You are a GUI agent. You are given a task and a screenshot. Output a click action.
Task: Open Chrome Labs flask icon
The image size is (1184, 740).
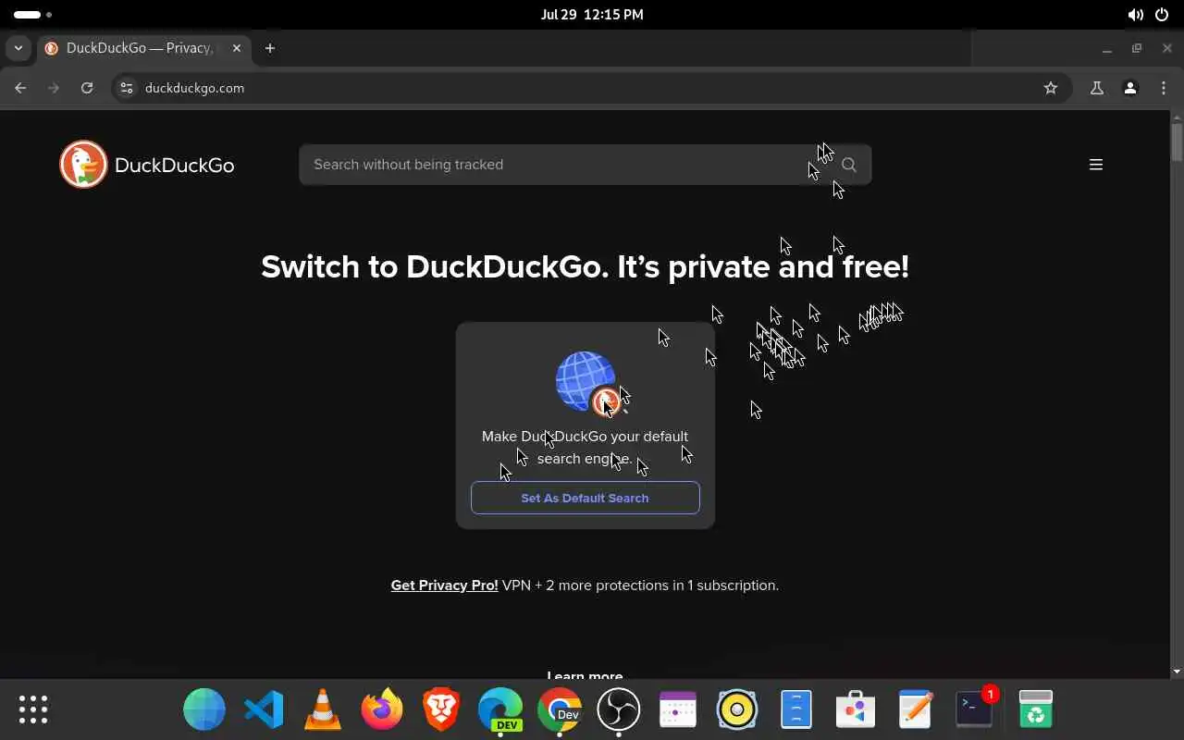tap(1097, 88)
